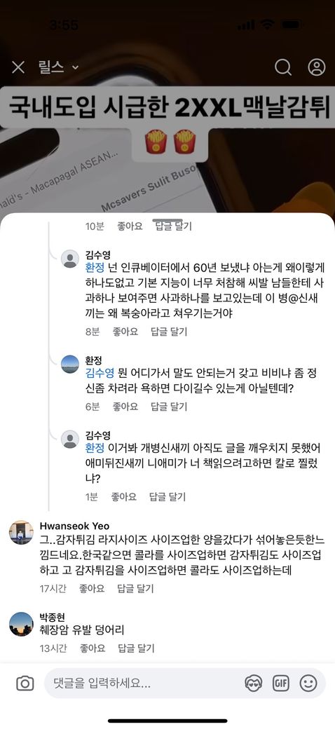Open the 릴스 dropdown menu

click(x=59, y=67)
